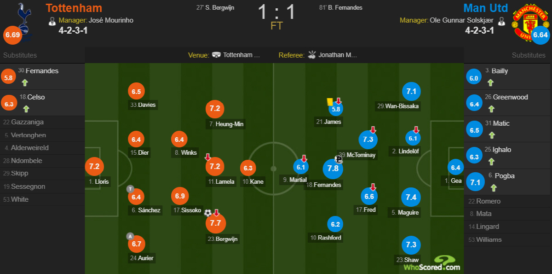The width and height of the screenshot is (552, 274).
Task: Click the yellow card icon beside James
Action: [329, 102]
